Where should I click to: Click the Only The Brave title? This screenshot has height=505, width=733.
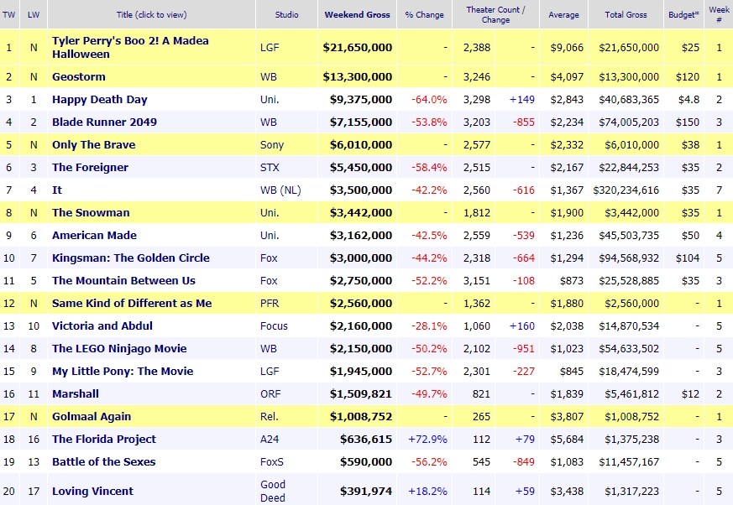pos(93,145)
